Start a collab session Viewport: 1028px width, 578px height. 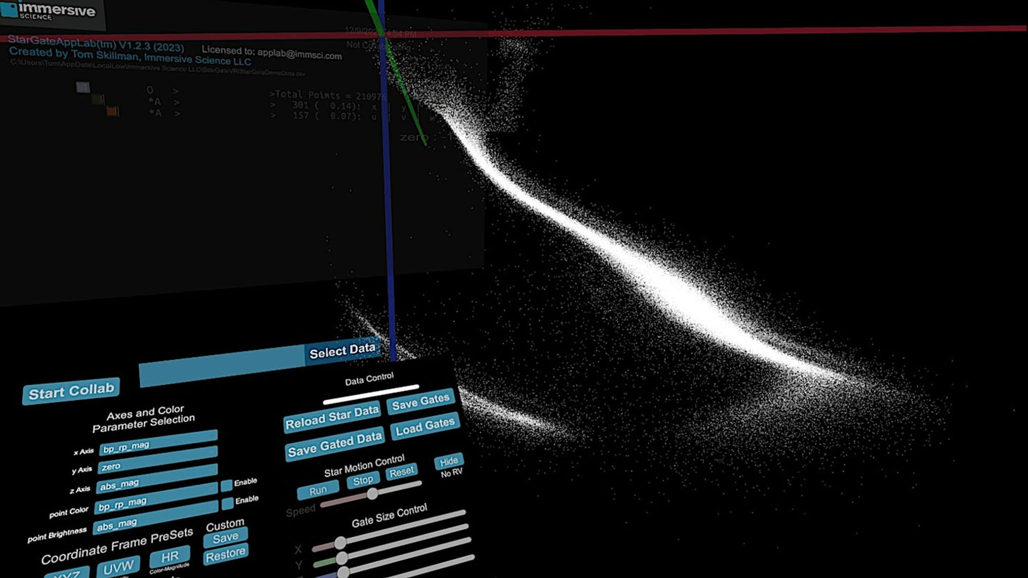(71, 391)
